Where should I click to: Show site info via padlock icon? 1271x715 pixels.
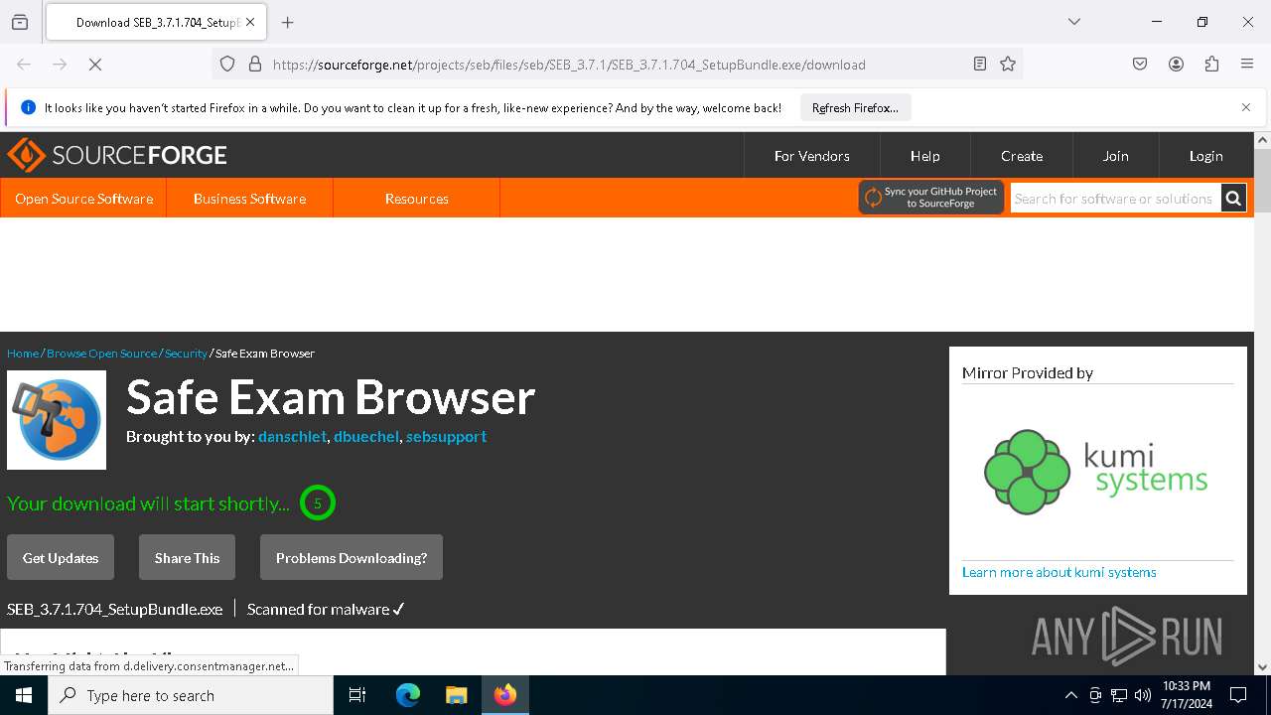point(255,65)
